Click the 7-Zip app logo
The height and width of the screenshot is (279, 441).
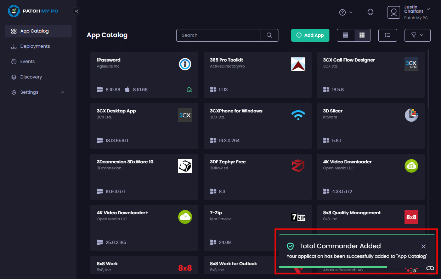(298, 217)
